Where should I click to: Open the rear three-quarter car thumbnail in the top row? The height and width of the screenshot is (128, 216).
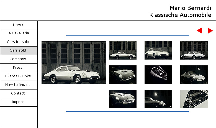[194, 50]
